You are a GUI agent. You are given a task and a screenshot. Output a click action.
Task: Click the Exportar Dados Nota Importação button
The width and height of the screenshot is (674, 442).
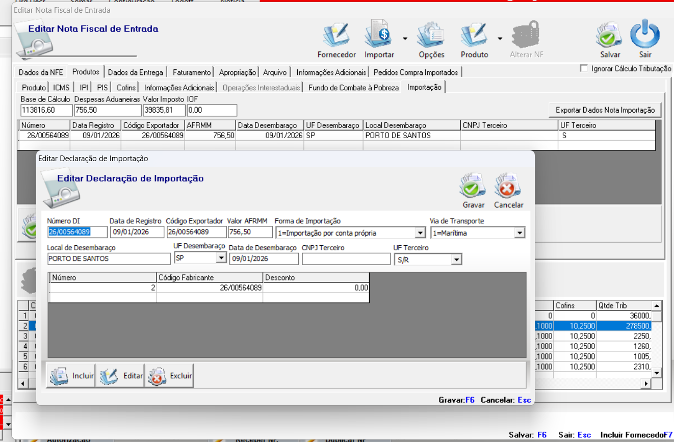click(605, 110)
